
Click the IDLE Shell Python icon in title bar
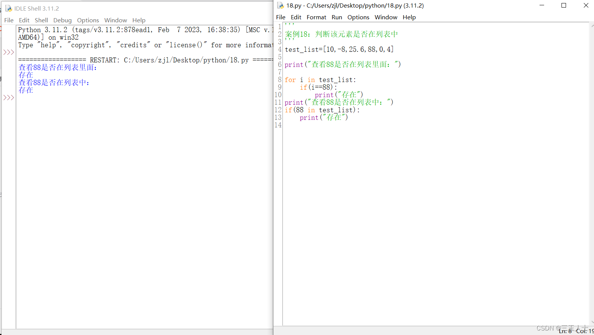click(8, 8)
